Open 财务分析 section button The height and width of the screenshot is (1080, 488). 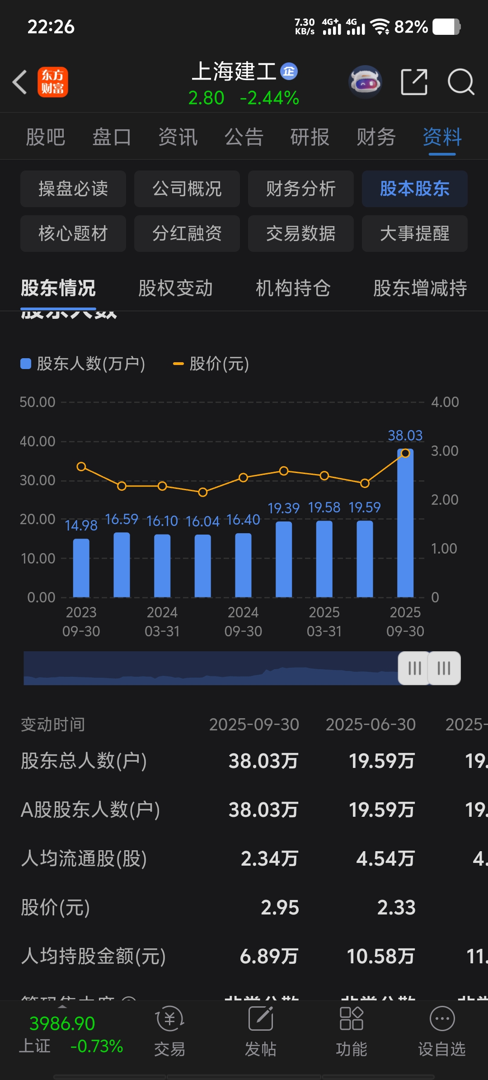coord(301,189)
